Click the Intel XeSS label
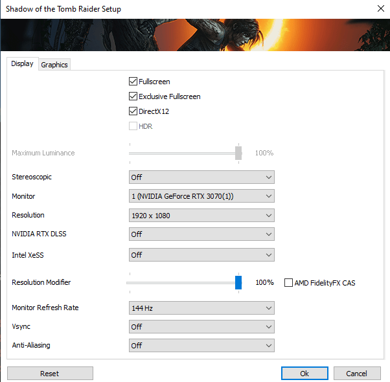 (x=28, y=255)
